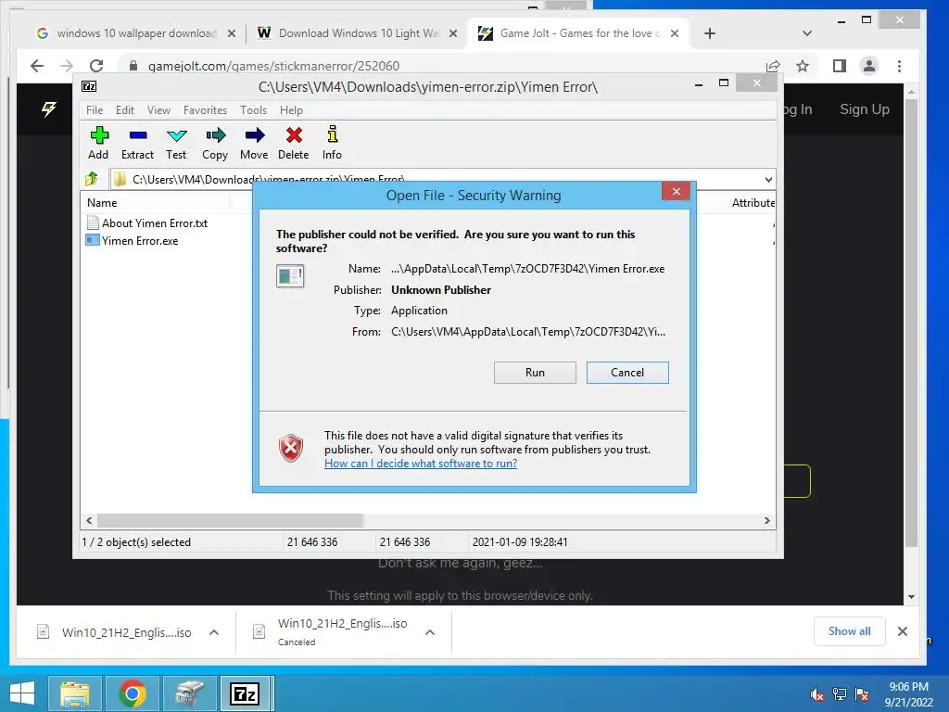Open the Windows Start menu
The width and height of the screenshot is (949, 712).
pos(22,693)
